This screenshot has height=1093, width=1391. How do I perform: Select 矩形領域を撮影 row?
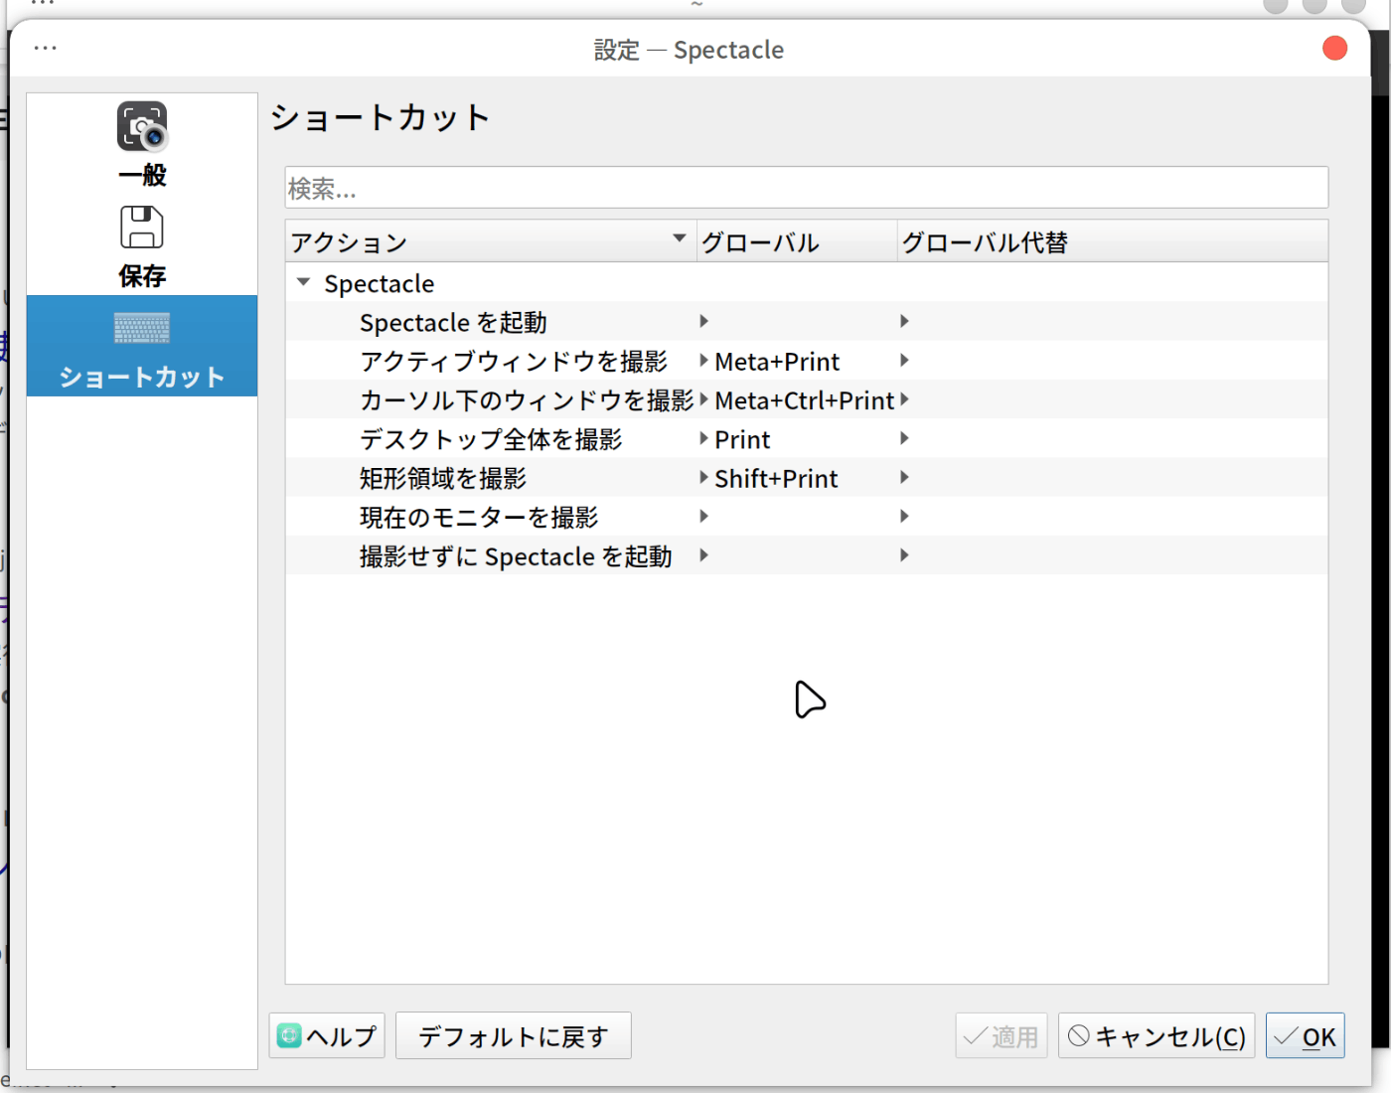pyautogui.click(x=806, y=478)
